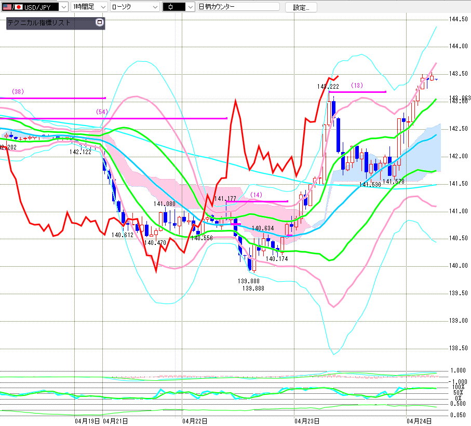The height and width of the screenshot is (426, 471).
Task: Click the 141.530 price label
Action: (x=370, y=185)
